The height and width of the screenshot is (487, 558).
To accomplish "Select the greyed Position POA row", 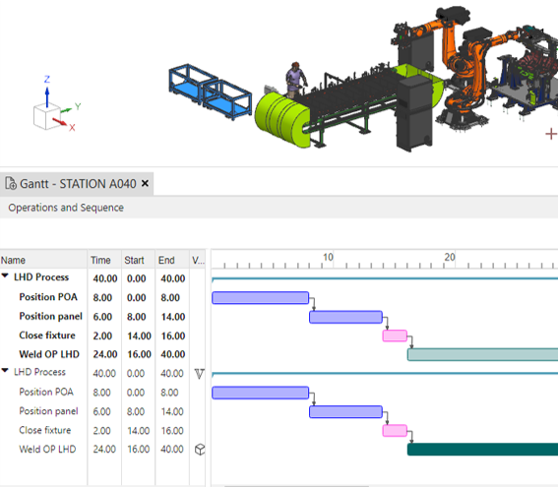I will coord(46,392).
